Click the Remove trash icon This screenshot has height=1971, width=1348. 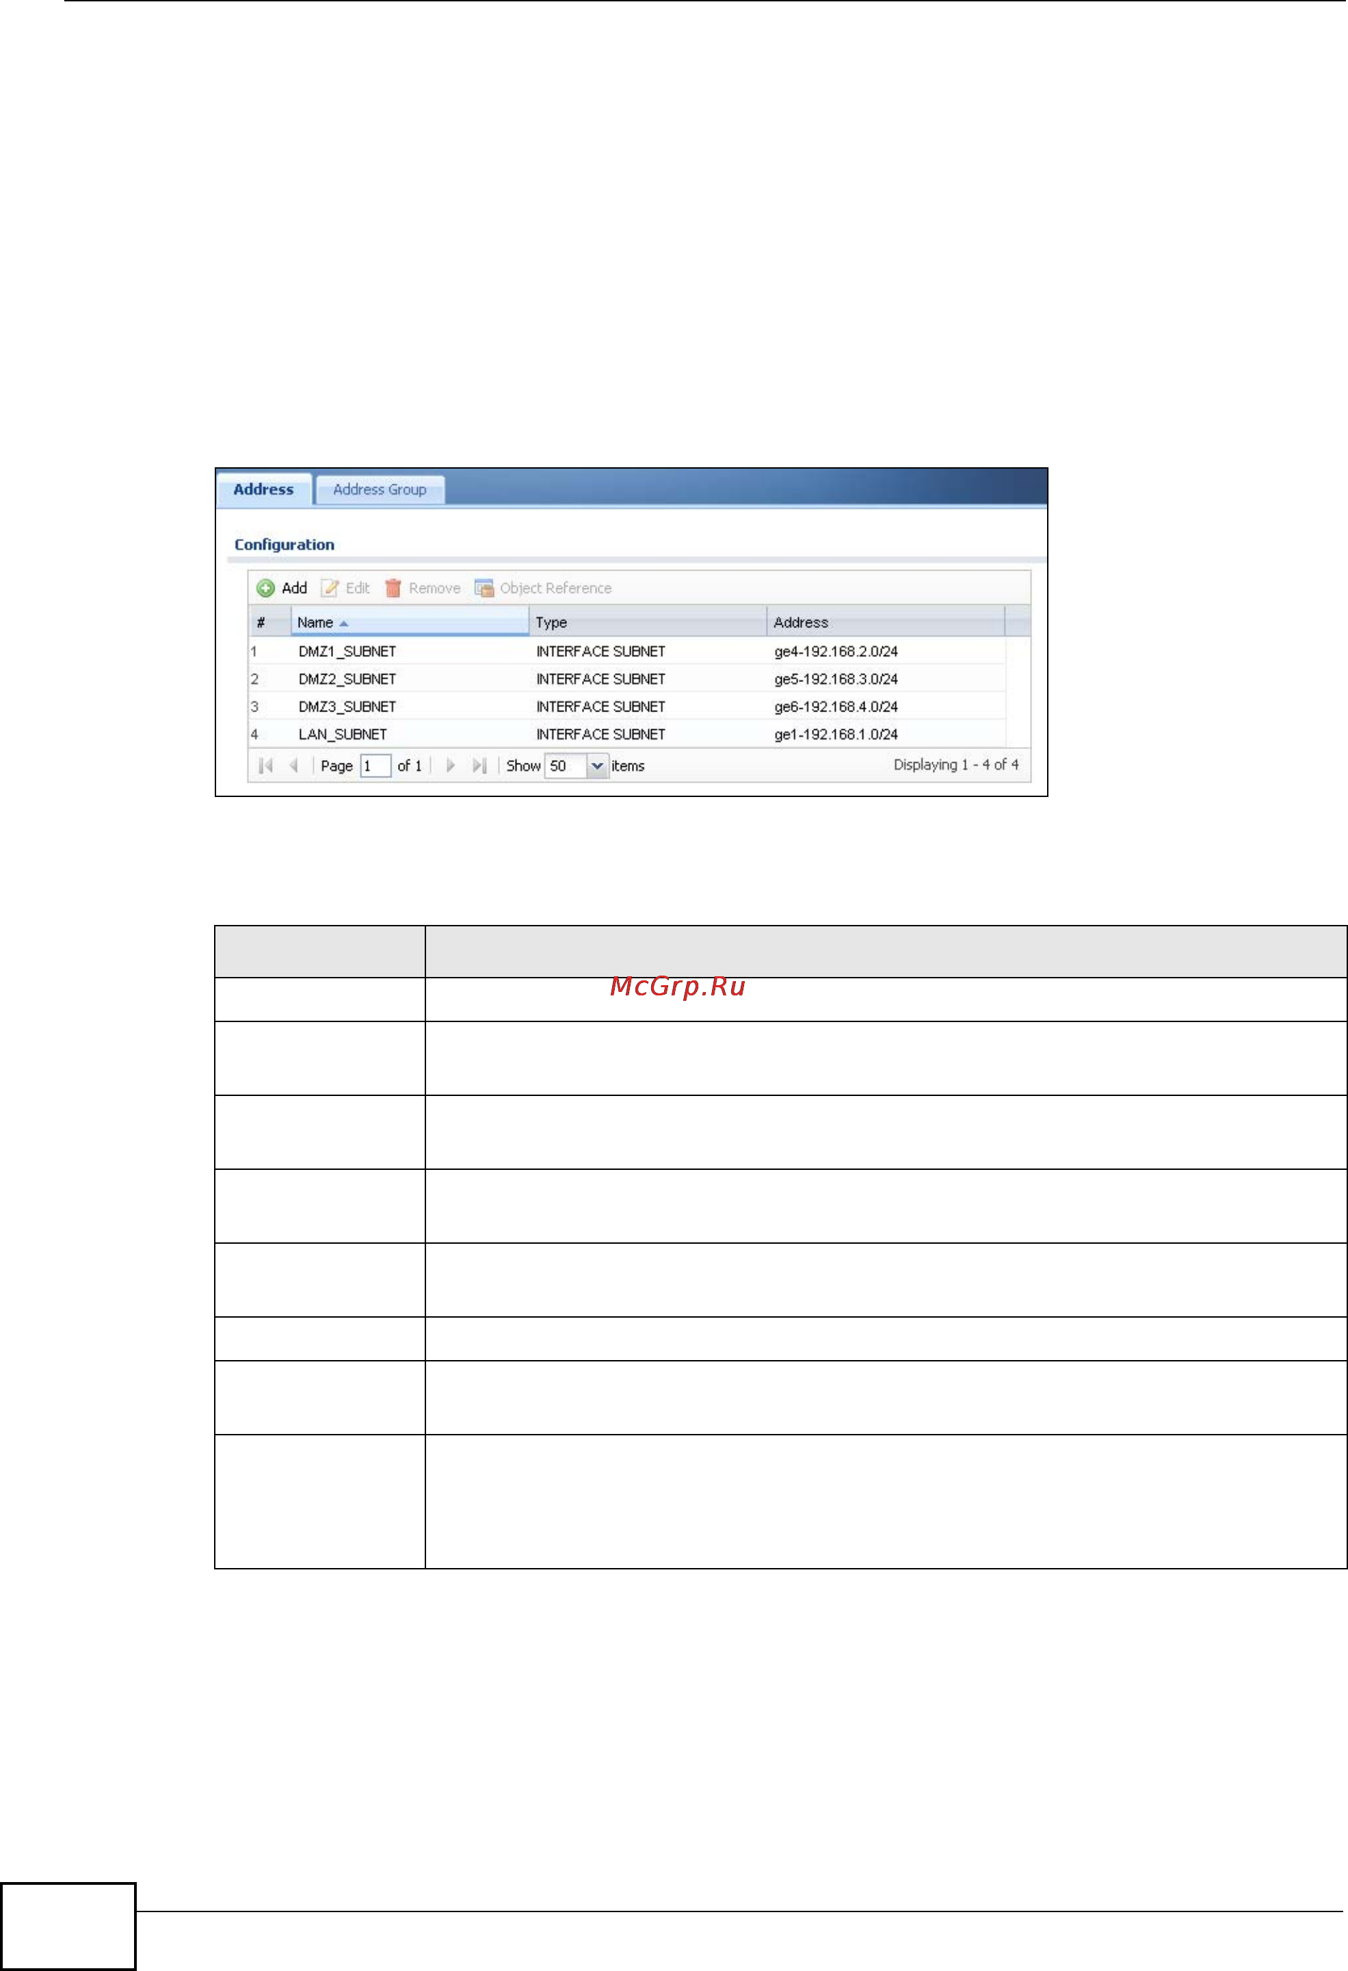(393, 588)
